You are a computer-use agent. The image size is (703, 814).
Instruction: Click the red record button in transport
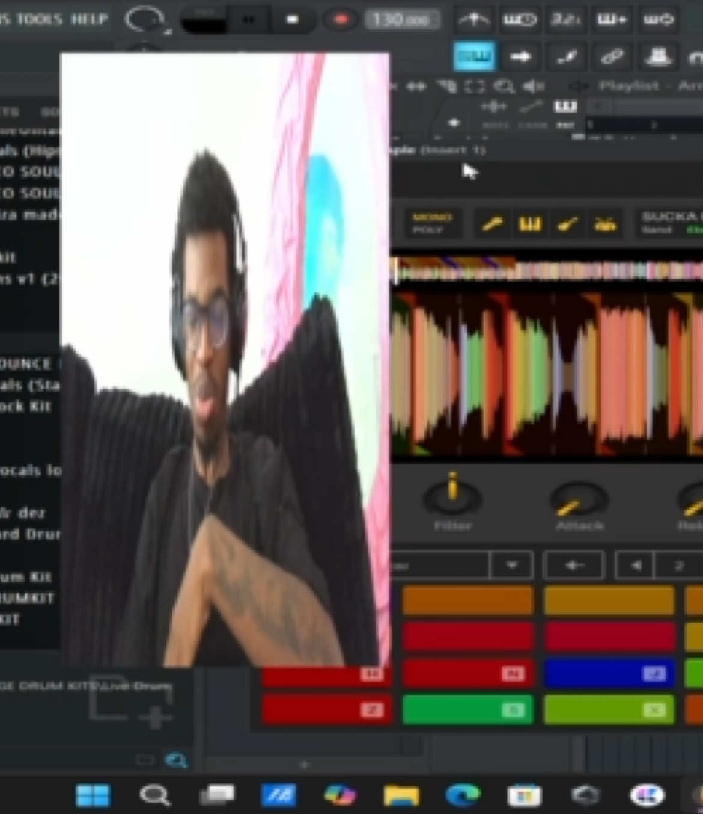[341, 19]
